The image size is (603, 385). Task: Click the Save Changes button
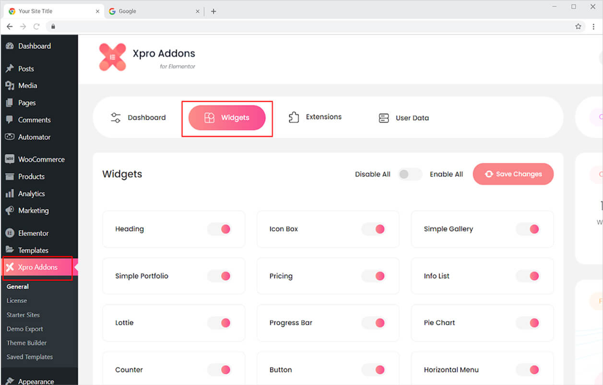click(513, 174)
